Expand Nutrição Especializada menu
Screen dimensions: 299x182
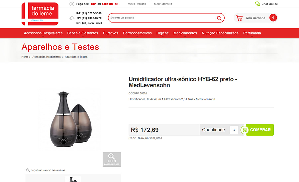point(220,33)
